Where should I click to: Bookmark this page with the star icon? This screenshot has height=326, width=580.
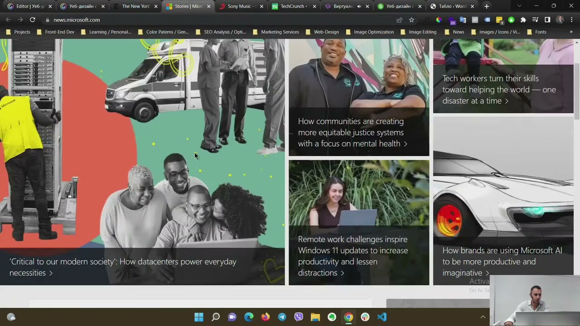411,20
